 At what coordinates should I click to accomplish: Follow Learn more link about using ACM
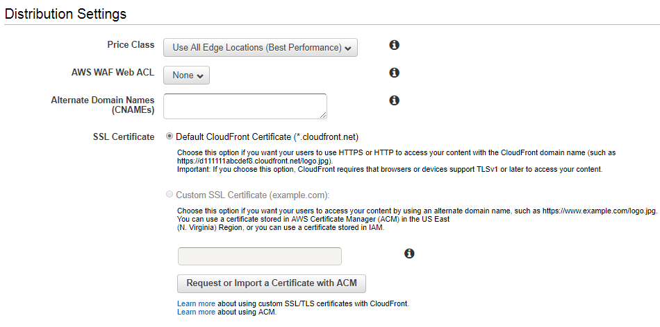click(196, 312)
